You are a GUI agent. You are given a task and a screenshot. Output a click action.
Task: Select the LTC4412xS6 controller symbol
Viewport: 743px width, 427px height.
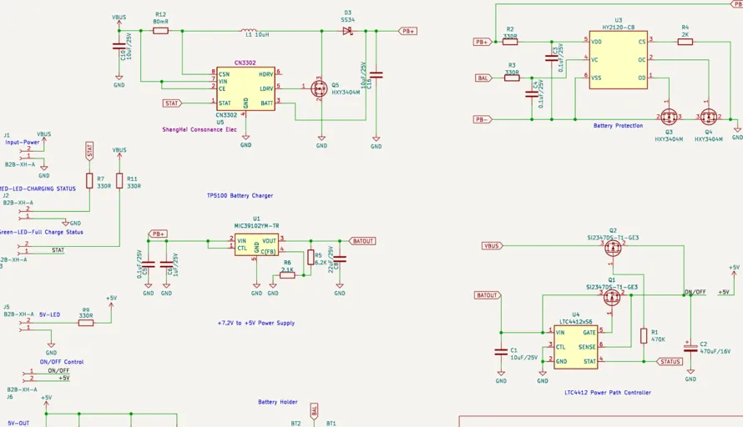(576, 347)
